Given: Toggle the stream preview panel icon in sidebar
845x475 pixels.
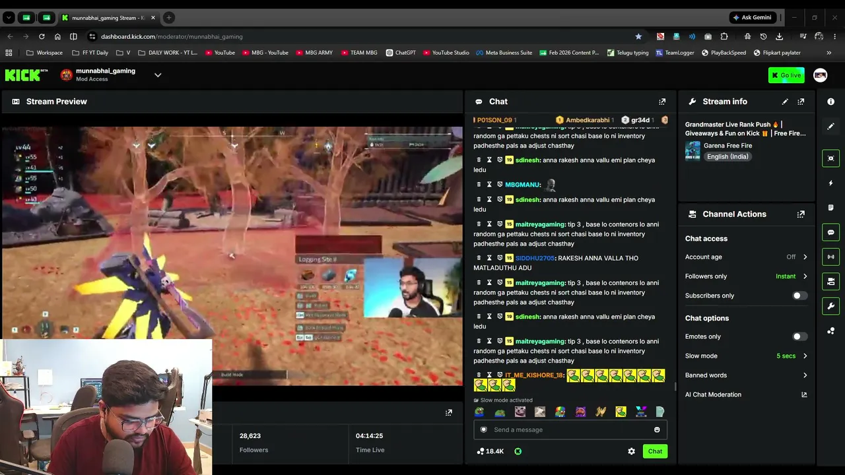Looking at the screenshot, I should 830,158.
